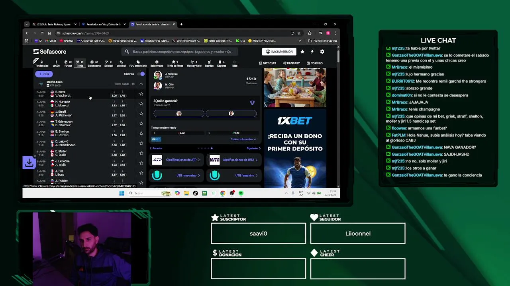
Task: Vote for J. Fonseca to win
Action: click(x=179, y=114)
